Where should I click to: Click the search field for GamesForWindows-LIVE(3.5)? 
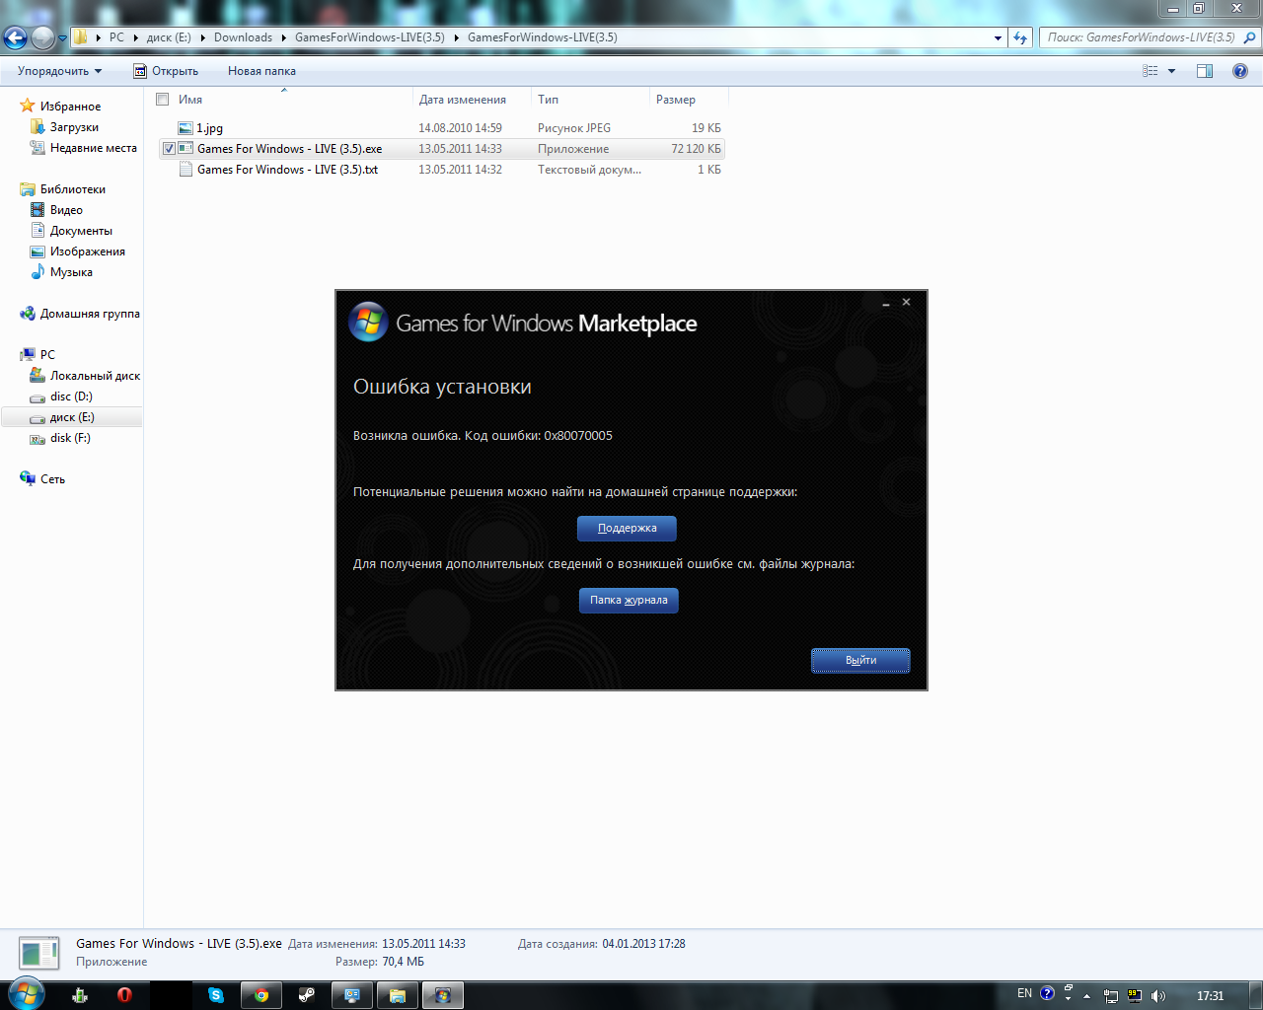(1140, 37)
